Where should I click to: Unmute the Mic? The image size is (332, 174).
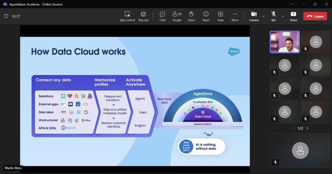click(274, 16)
